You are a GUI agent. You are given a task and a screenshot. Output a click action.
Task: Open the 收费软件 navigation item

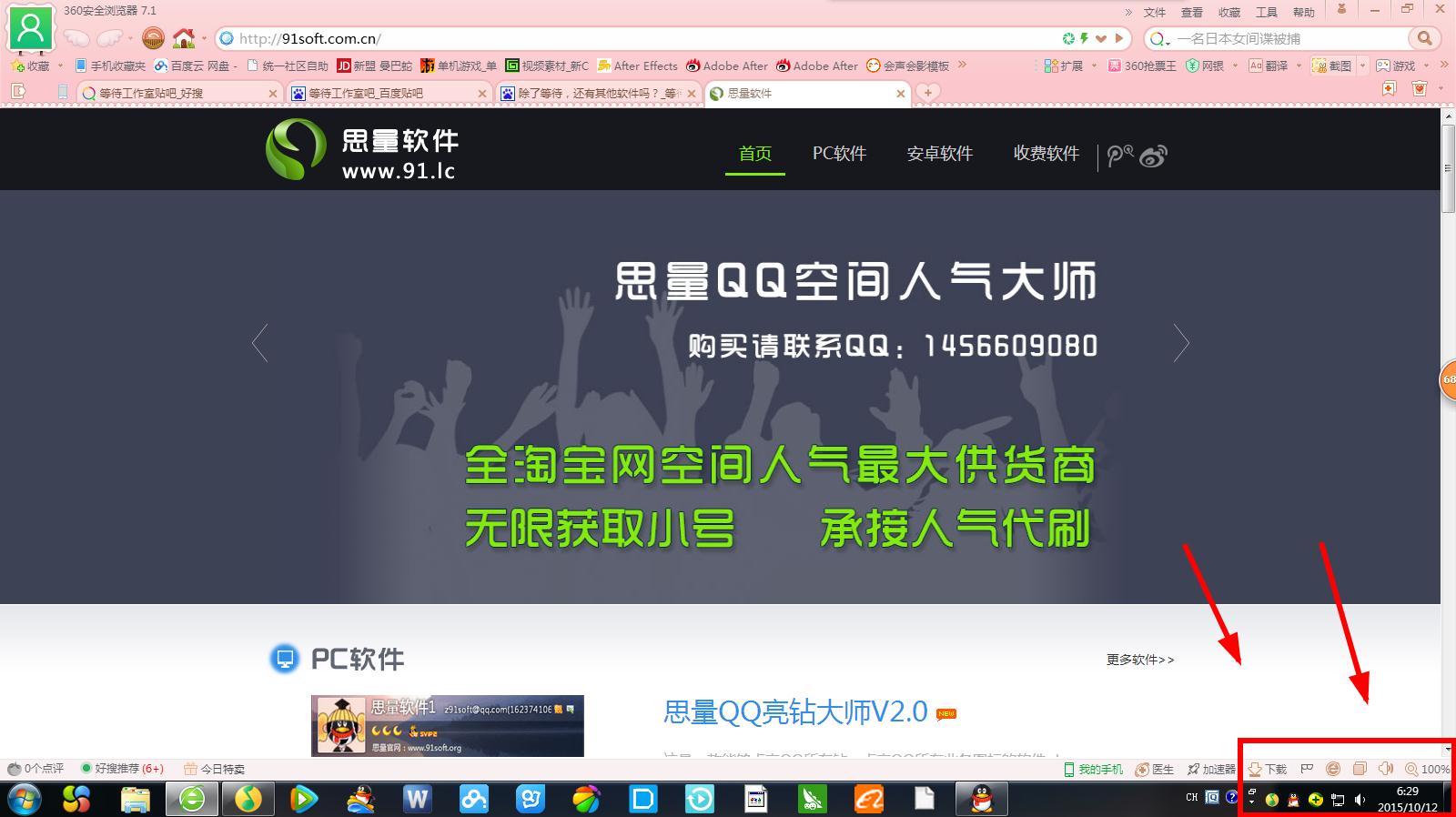click(1046, 154)
